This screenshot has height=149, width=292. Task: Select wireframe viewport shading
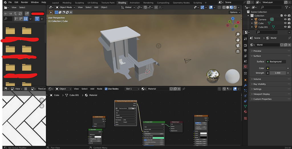(224, 7)
